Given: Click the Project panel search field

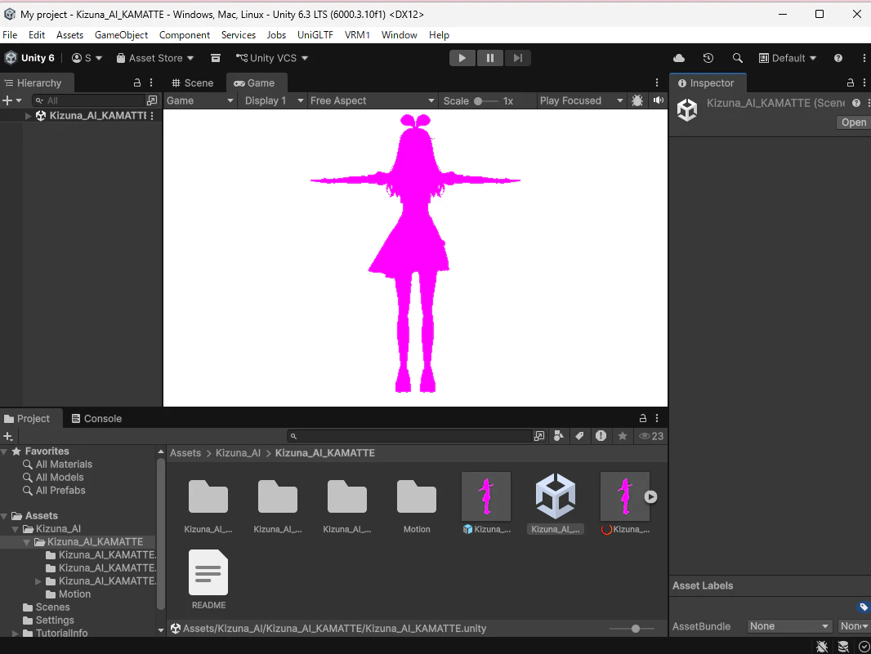Looking at the screenshot, I should (x=410, y=436).
